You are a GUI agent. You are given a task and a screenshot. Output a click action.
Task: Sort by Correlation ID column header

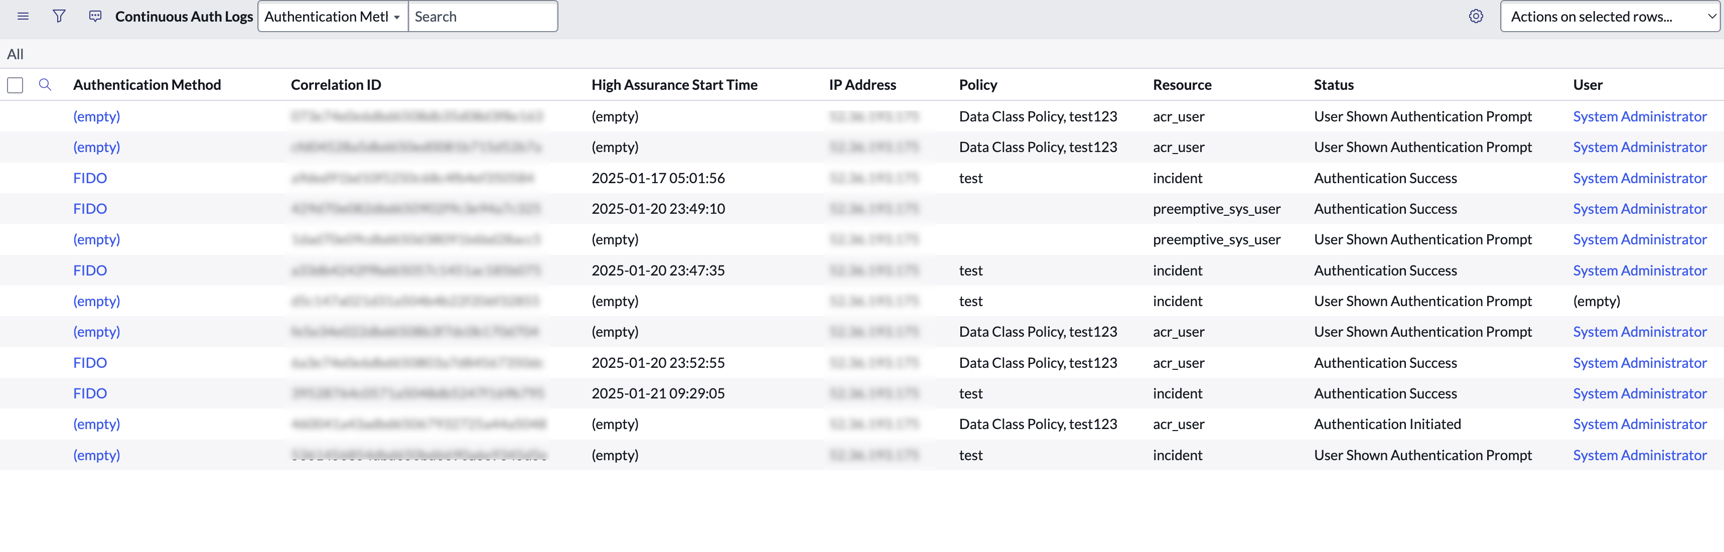[335, 84]
